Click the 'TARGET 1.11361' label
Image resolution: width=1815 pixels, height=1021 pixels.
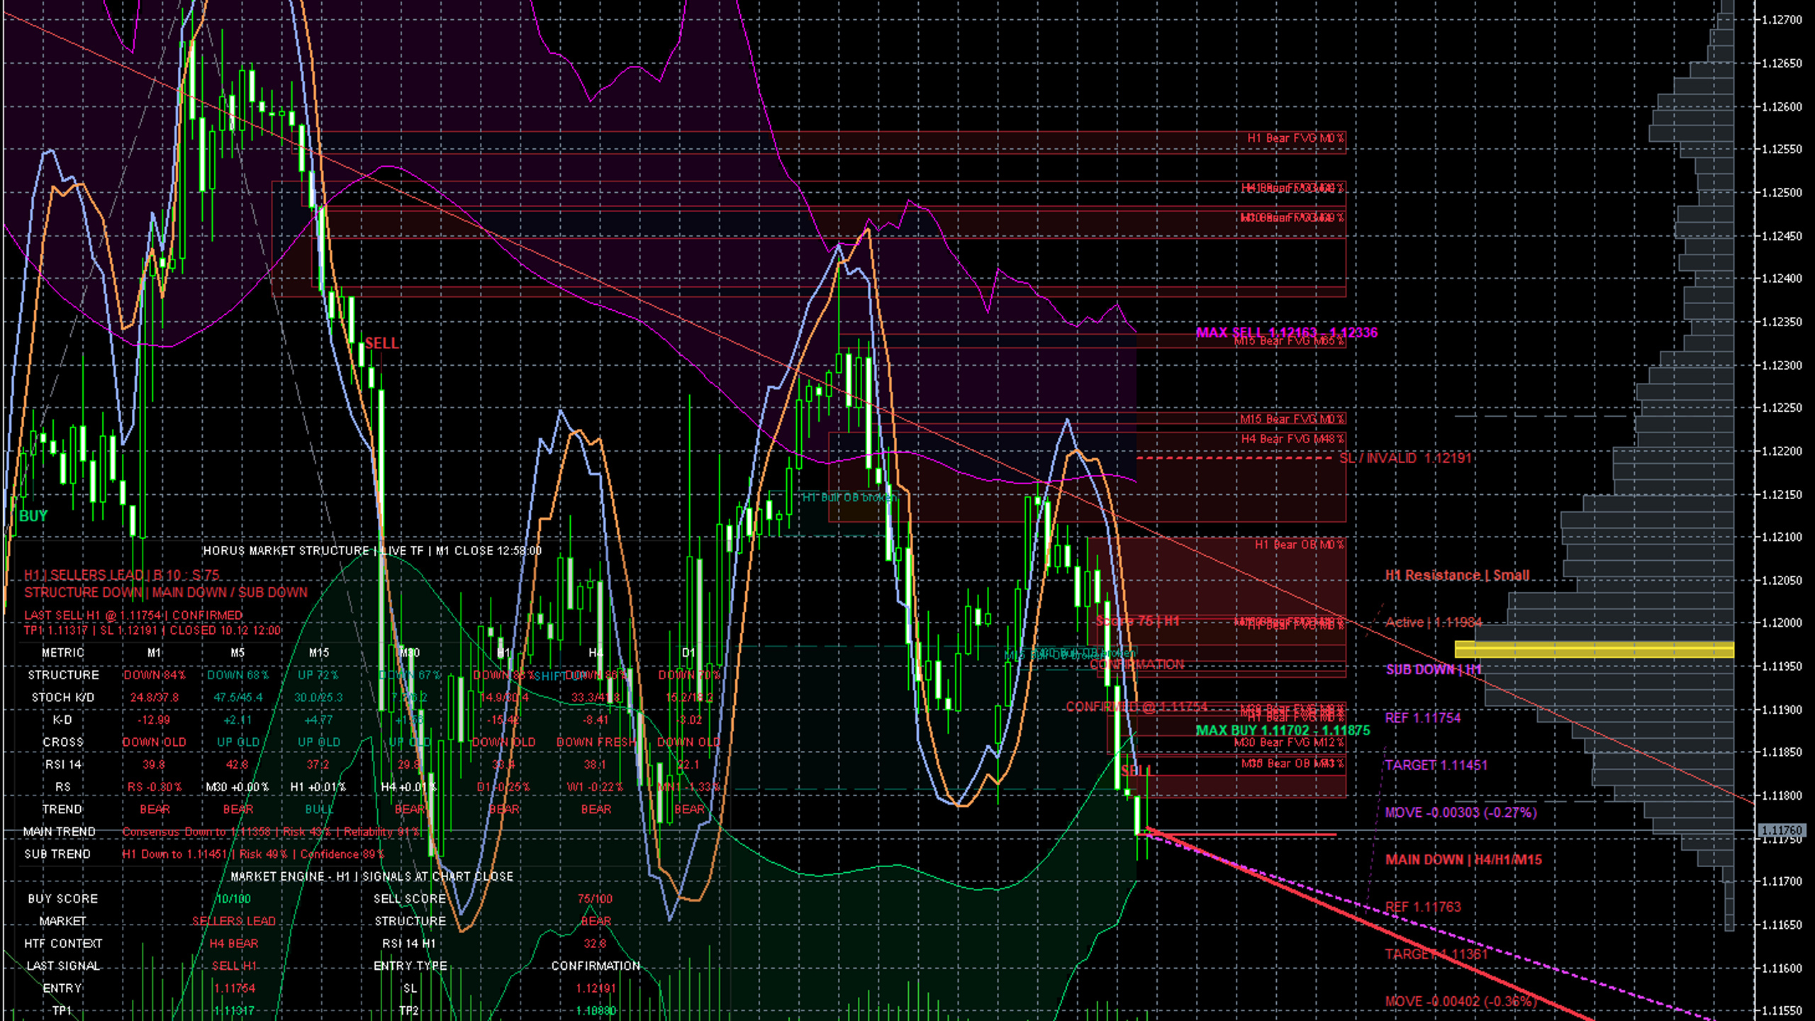(x=1436, y=954)
